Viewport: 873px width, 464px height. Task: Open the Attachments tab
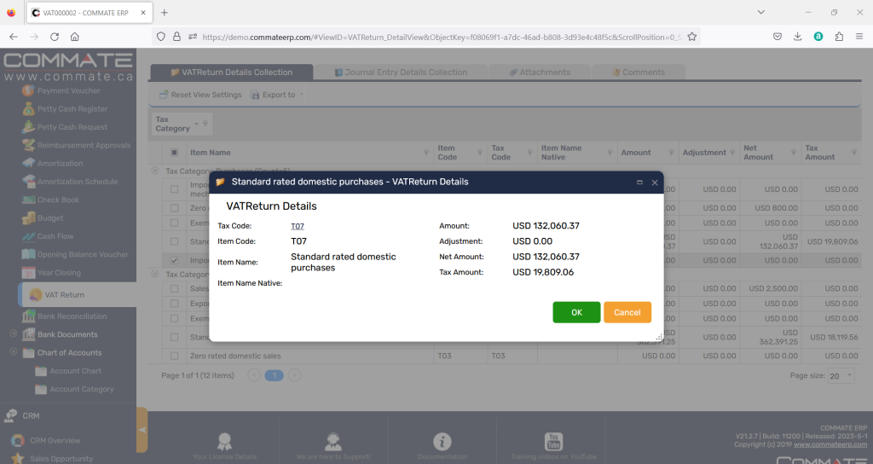point(544,72)
